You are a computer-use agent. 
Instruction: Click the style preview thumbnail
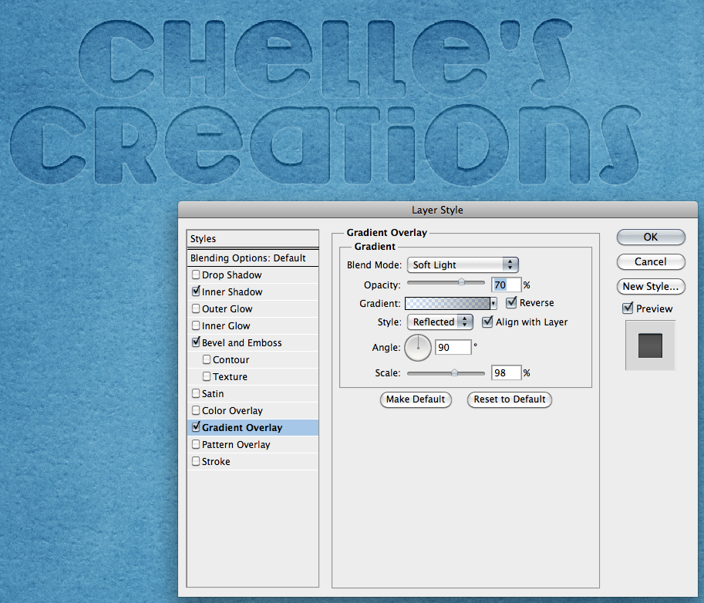click(650, 345)
